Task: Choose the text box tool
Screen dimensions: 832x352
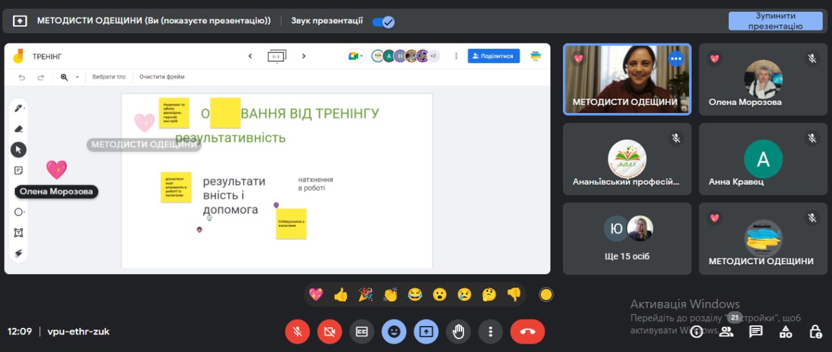Action: 18,233
